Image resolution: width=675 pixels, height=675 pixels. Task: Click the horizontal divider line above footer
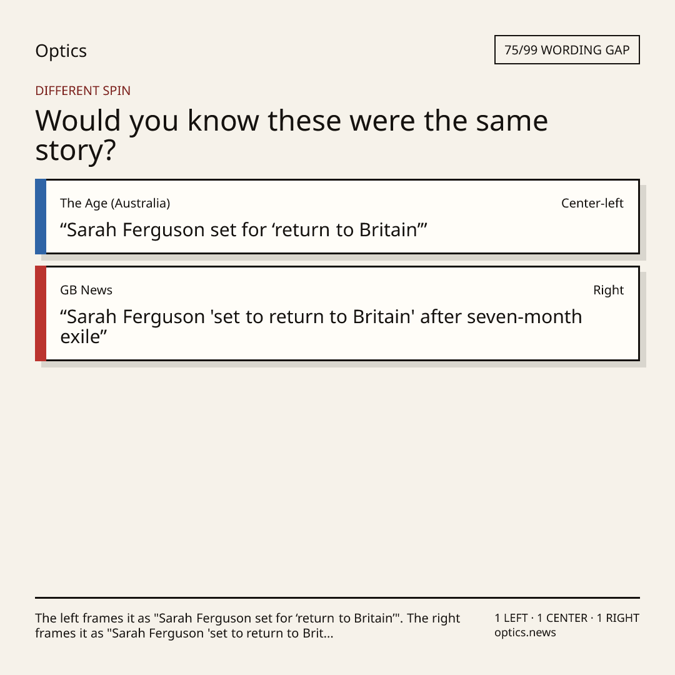337,597
